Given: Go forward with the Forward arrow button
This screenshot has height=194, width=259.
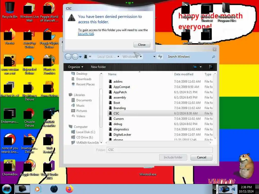Looking at the screenshot, I should coord(75,57).
